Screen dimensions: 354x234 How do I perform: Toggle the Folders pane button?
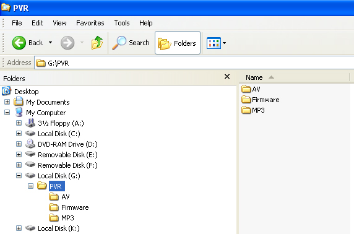[x=178, y=43]
